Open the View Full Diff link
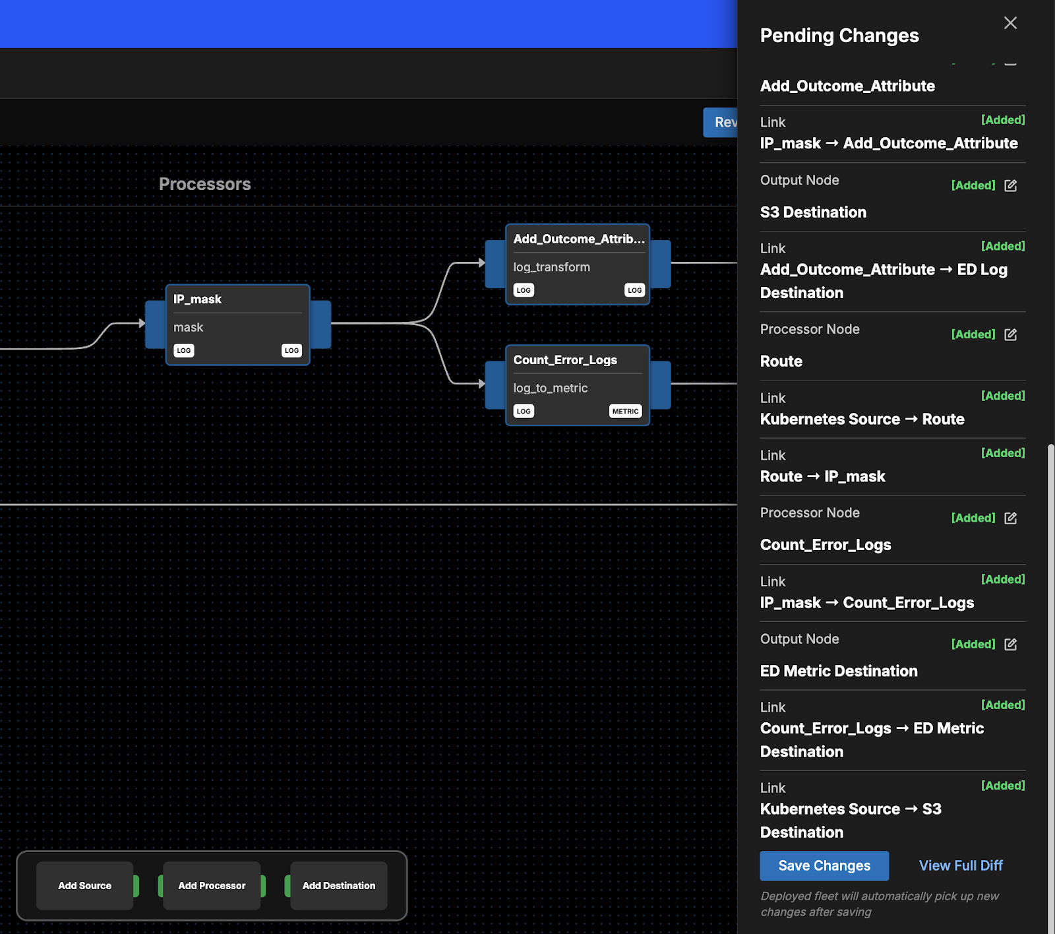Viewport: 1055px width, 934px height. [960, 865]
